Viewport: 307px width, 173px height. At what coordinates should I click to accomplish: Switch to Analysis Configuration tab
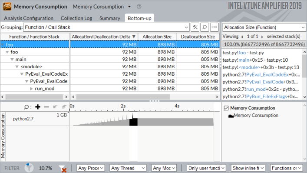(29, 18)
